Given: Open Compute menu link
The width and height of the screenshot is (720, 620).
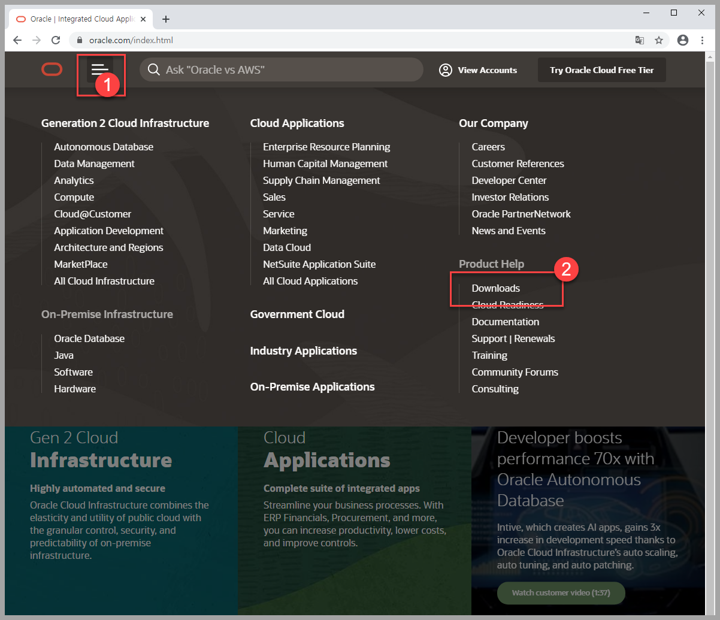Looking at the screenshot, I should pos(74,197).
